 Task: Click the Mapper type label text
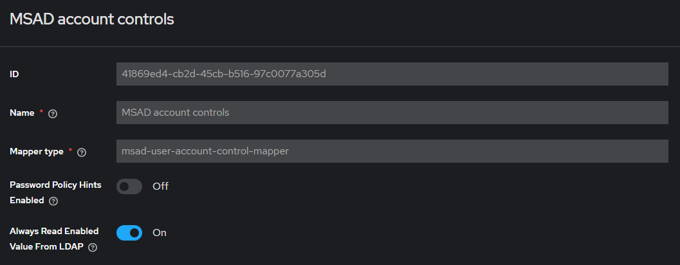[37, 152]
